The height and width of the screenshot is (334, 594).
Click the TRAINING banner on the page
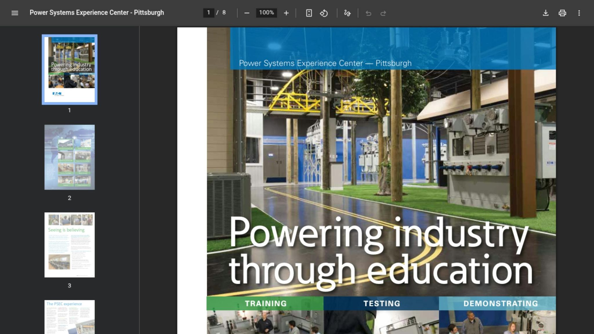pyautogui.click(x=265, y=303)
